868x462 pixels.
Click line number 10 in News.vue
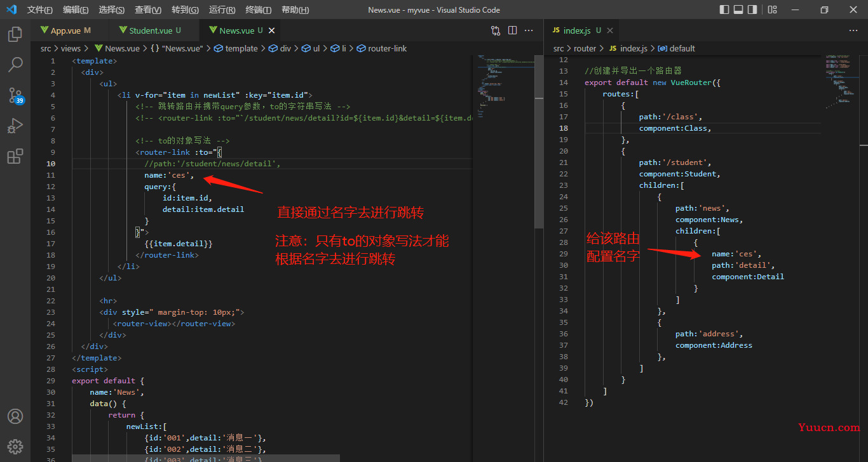tap(51, 164)
